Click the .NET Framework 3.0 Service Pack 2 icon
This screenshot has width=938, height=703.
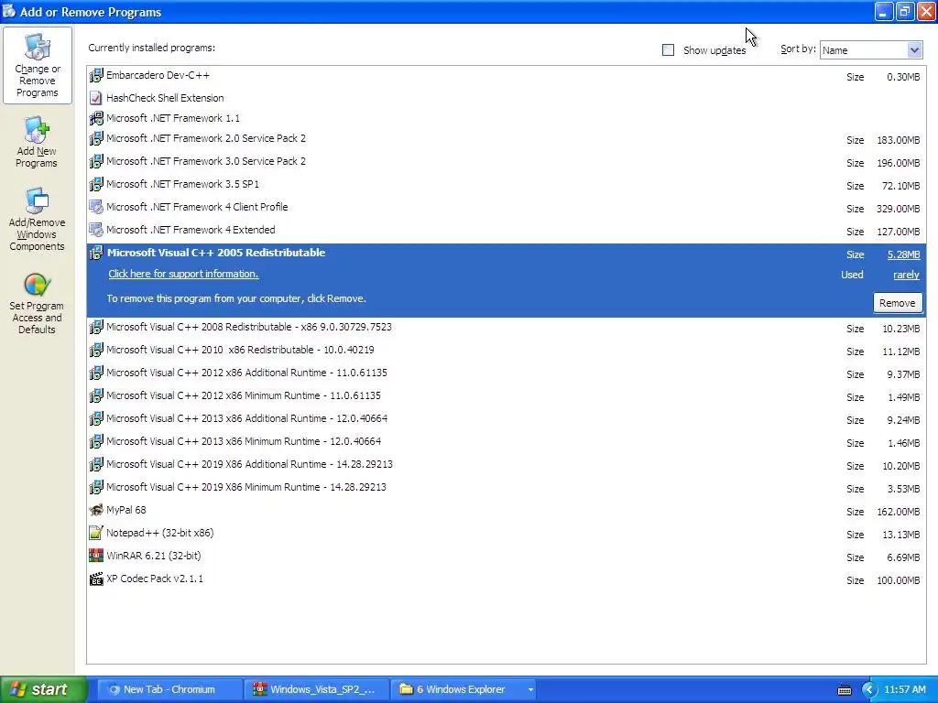(x=95, y=161)
